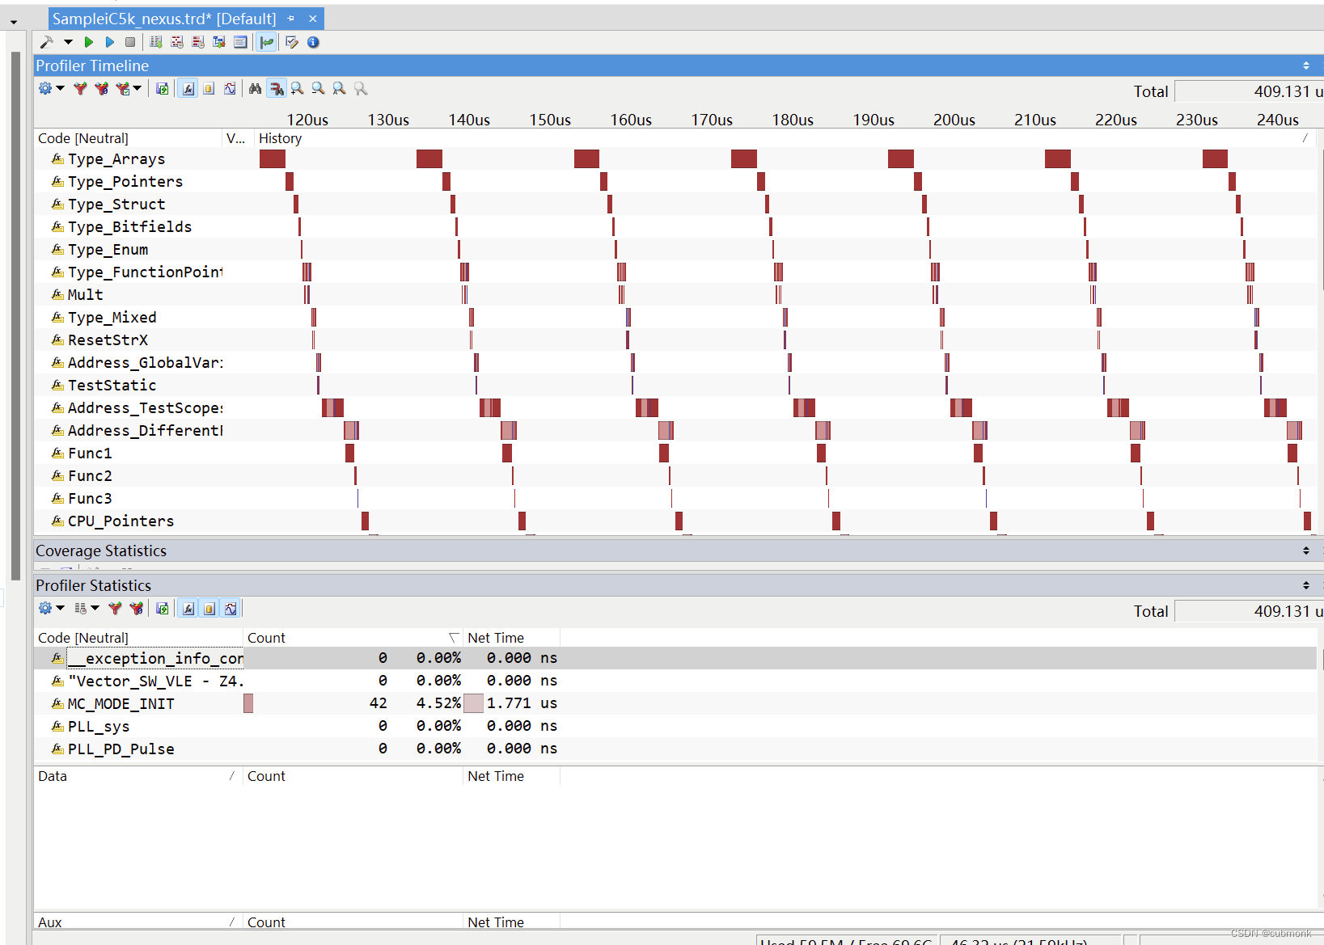1324x945 pixels.
Task: Click the Statistics Total value field
Action: pyautogui.click(x=1249, y=611)
